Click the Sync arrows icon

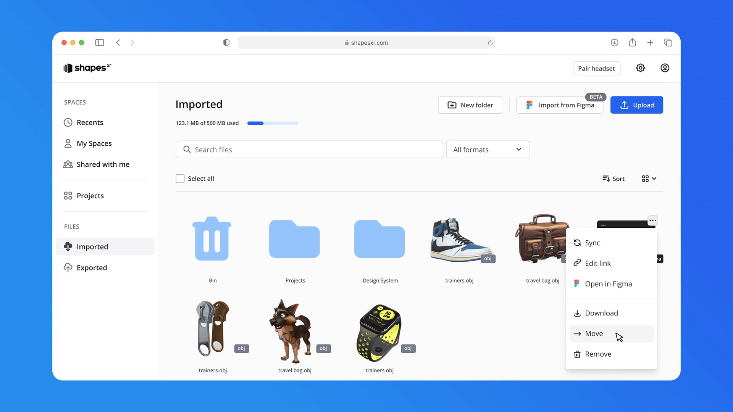577,243
